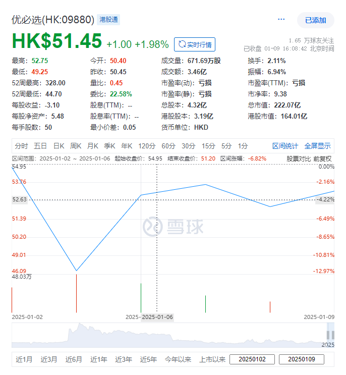Switch to the 1分 interval tab
The height and width of the screenshot is (375, 346).
coord(243,146)
